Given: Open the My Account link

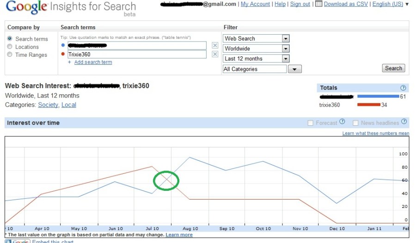Looking at the screenshot, I should tap(255, 4).
